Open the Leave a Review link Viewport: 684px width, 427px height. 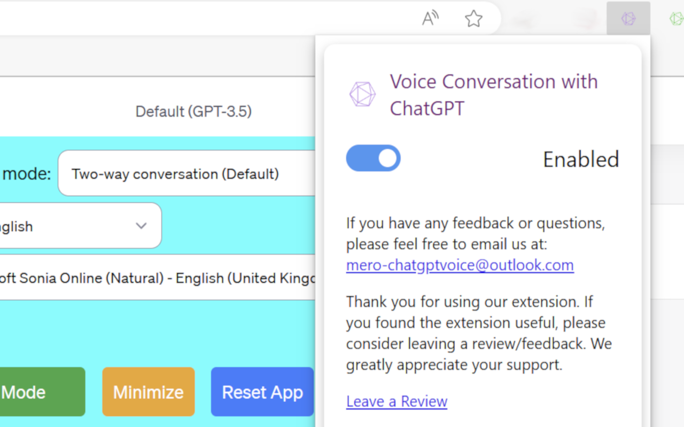[x=397, y=401]
